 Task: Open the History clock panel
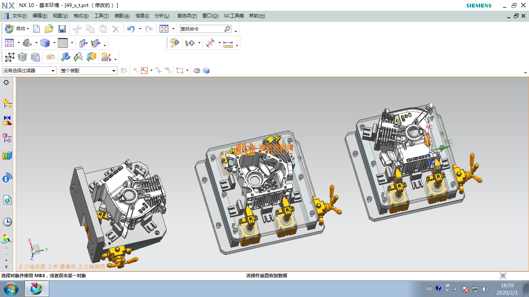(x=7, y=222)
